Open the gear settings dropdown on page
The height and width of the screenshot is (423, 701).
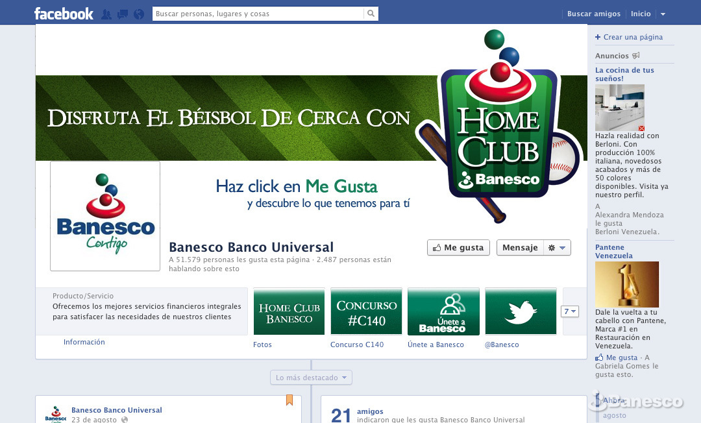(556, 248)
